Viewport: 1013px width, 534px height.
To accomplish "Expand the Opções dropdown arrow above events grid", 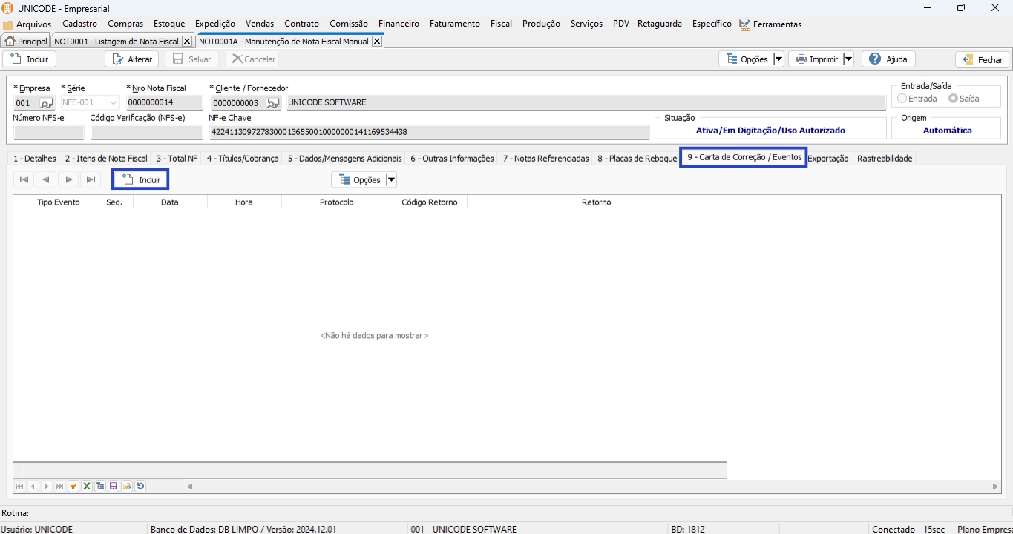I will tap(391, 179).
